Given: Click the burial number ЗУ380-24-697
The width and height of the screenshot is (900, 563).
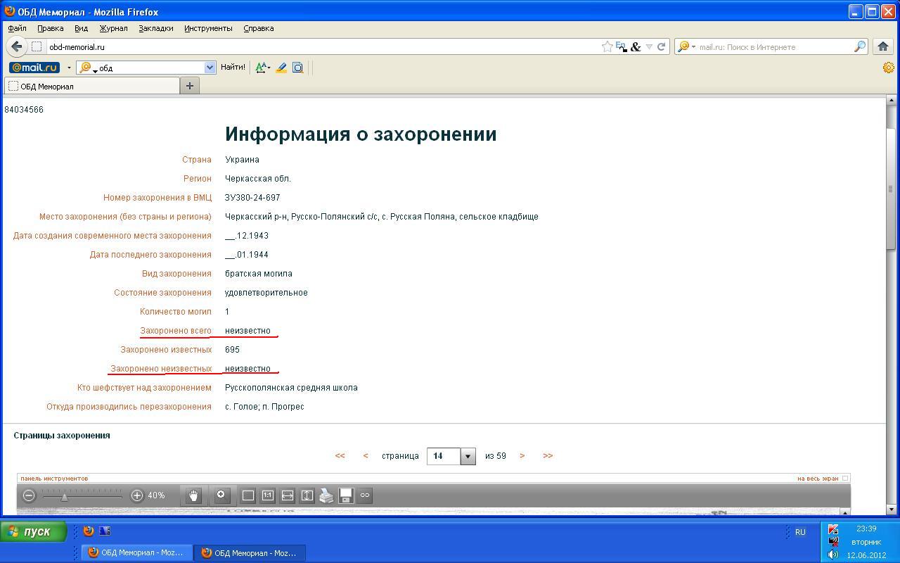Looking at the screenshot, I should 252,198.
